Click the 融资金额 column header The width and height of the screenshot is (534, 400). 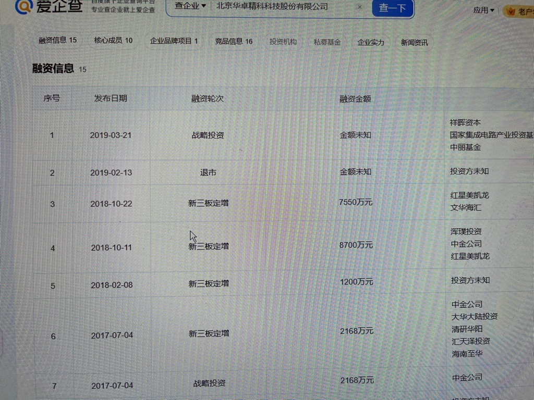(x=355, y=99)
